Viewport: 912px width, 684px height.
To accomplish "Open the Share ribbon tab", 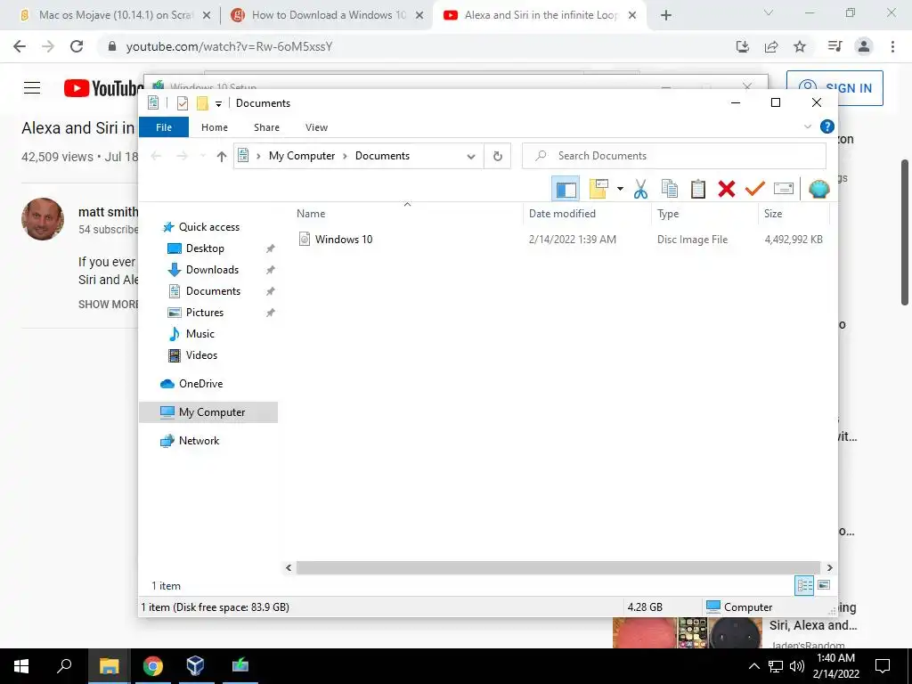I will click(266, 127).
